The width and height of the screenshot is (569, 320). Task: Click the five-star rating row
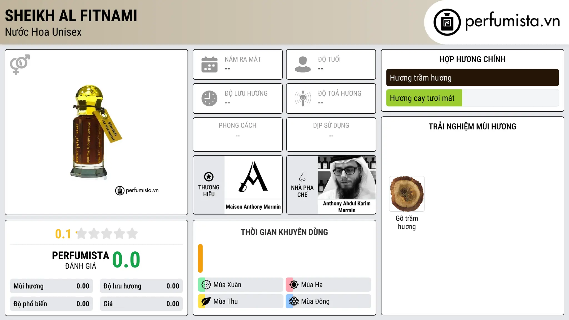107,234
